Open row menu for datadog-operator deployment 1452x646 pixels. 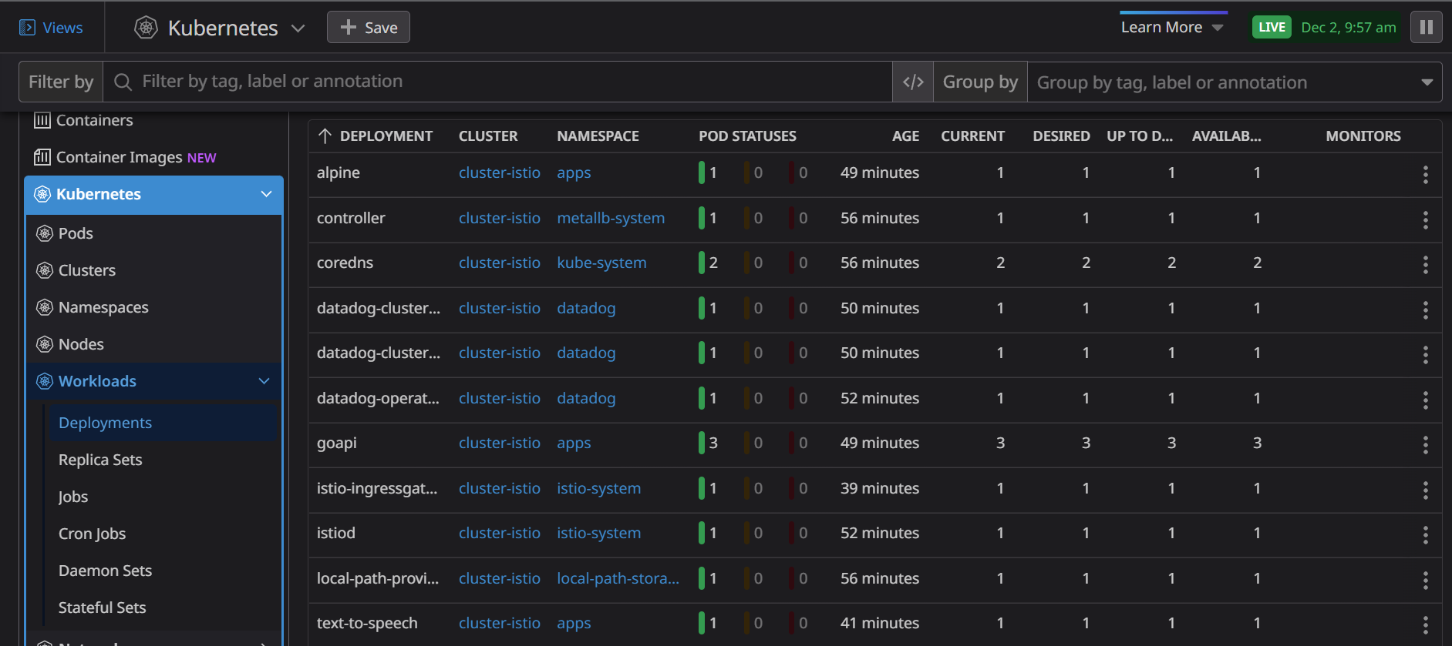(1425, 400)
